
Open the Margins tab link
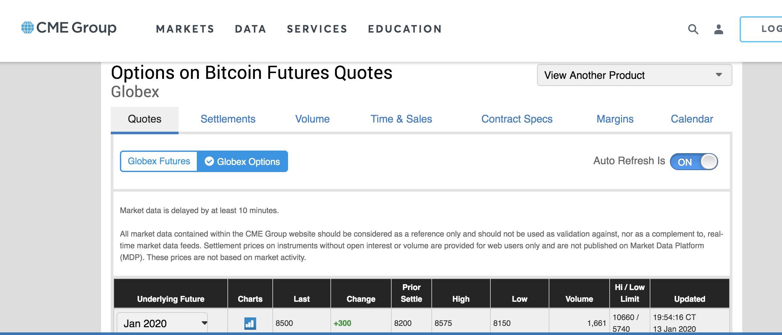pyautogui.click(x=615, y=119)
